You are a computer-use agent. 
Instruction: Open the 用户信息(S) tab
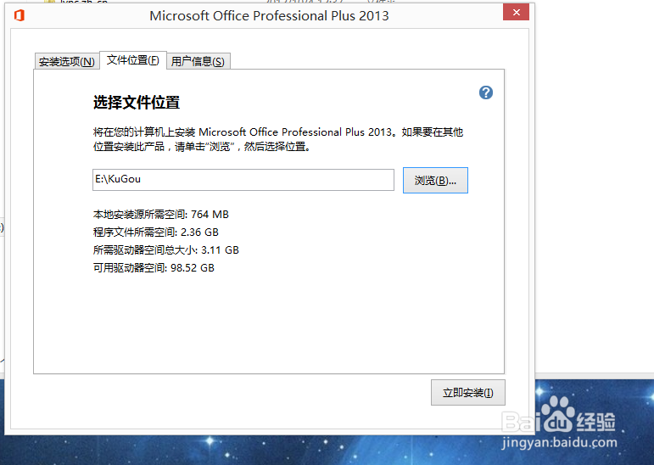point(198,61)
